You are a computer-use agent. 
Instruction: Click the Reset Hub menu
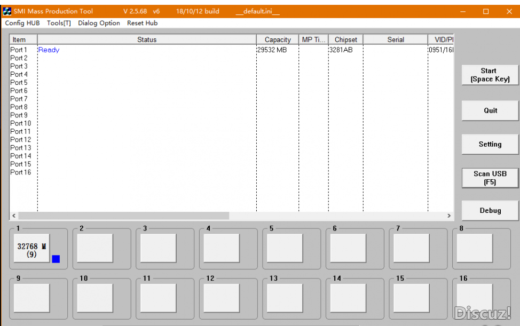pos(142,23)
